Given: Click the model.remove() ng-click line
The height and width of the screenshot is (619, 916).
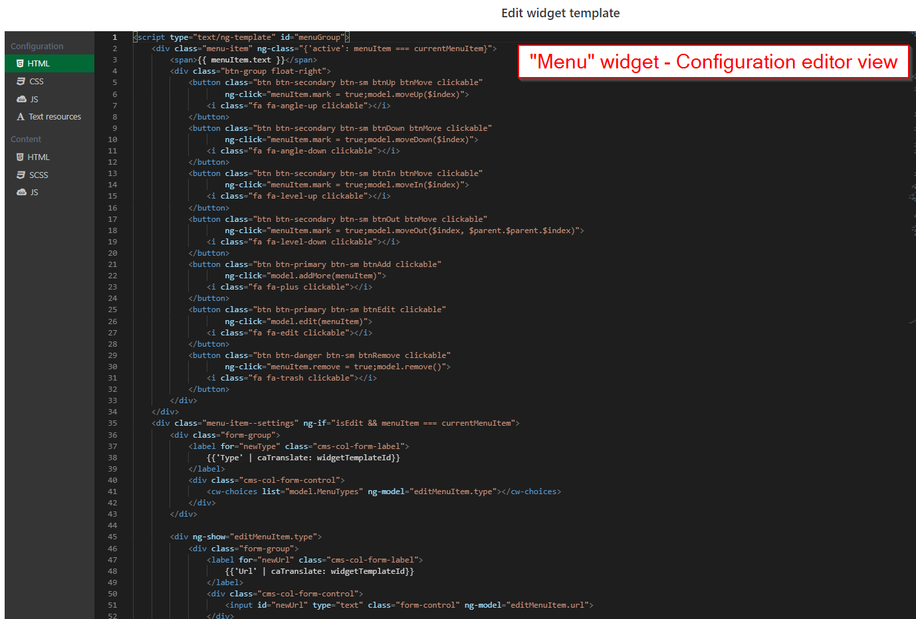Looking at the screenshot, I should tap(338, 367).
